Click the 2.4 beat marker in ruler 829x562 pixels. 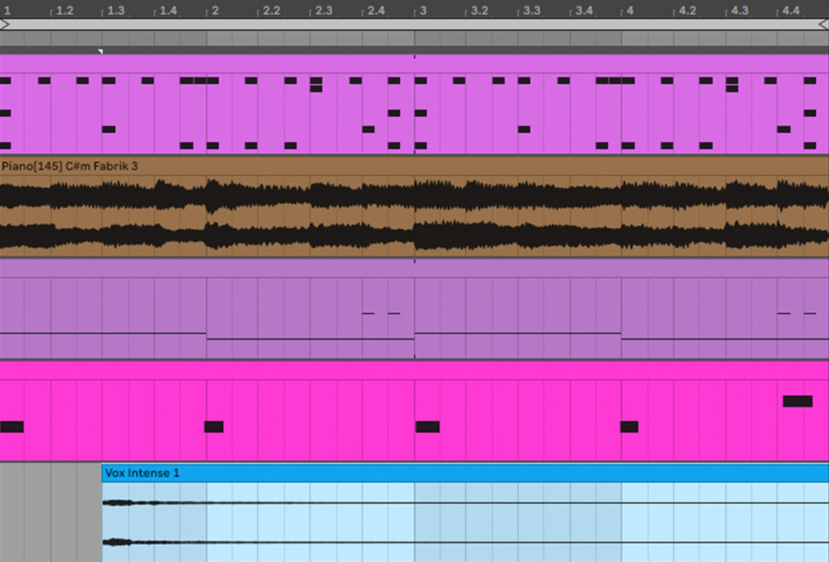(377, 10)
